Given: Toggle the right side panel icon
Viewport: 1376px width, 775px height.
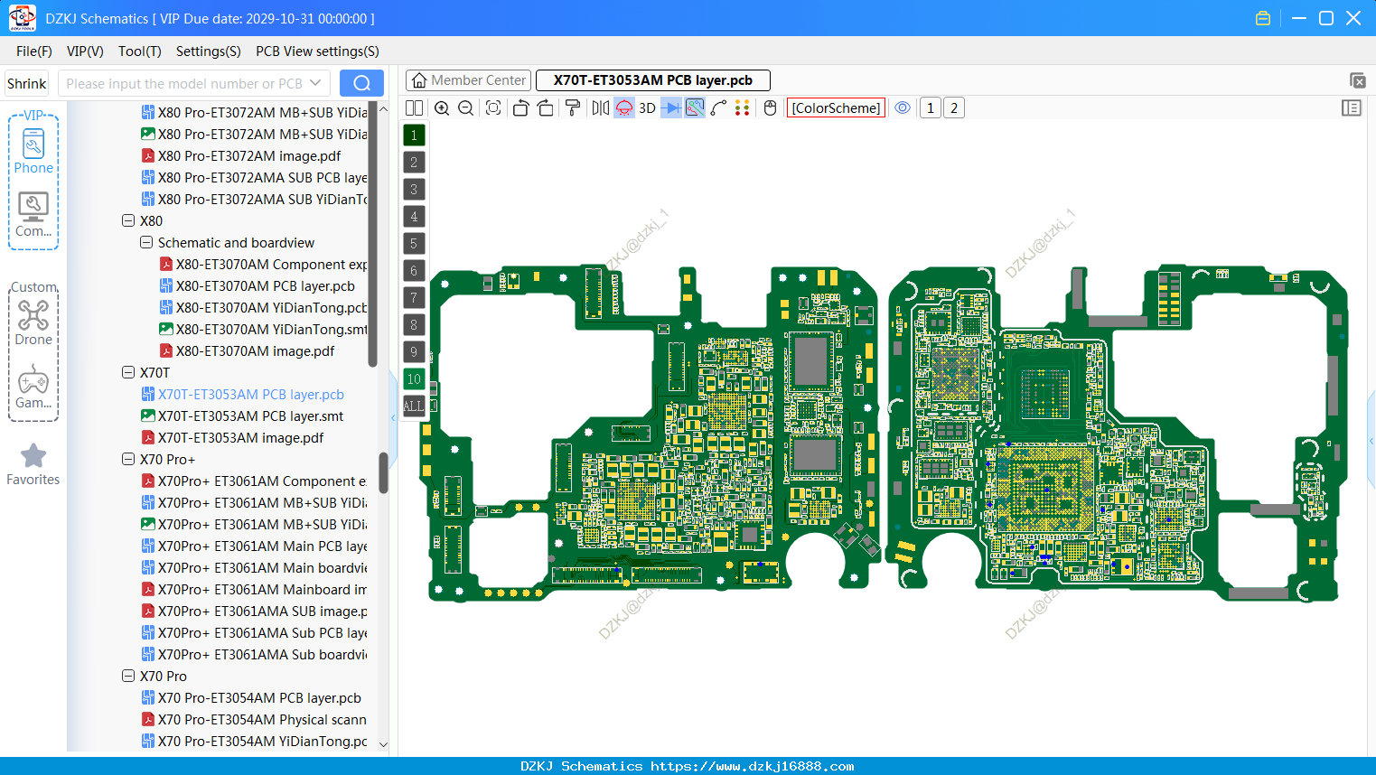Looking at the screenshot, I should click(1352, 108).
